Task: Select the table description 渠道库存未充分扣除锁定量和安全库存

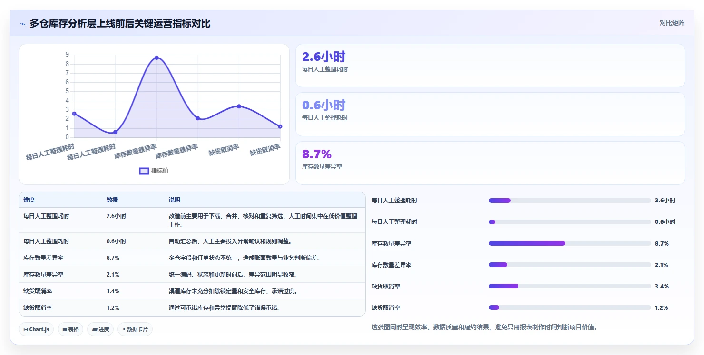Action: [233, 291]
